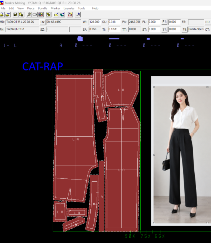The image size is (211, 243).
Task: Open the Bundle menu
Action: (43, 8)
